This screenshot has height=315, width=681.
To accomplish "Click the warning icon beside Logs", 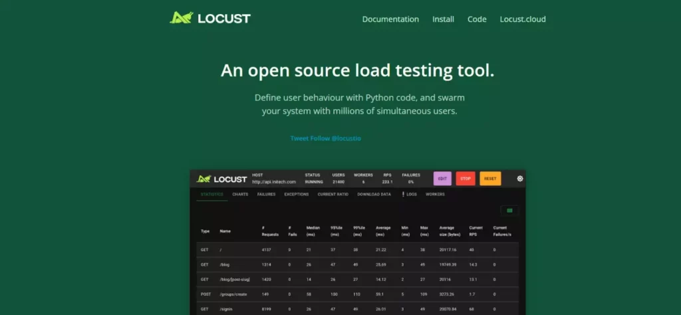I will (x=403, y=195).
